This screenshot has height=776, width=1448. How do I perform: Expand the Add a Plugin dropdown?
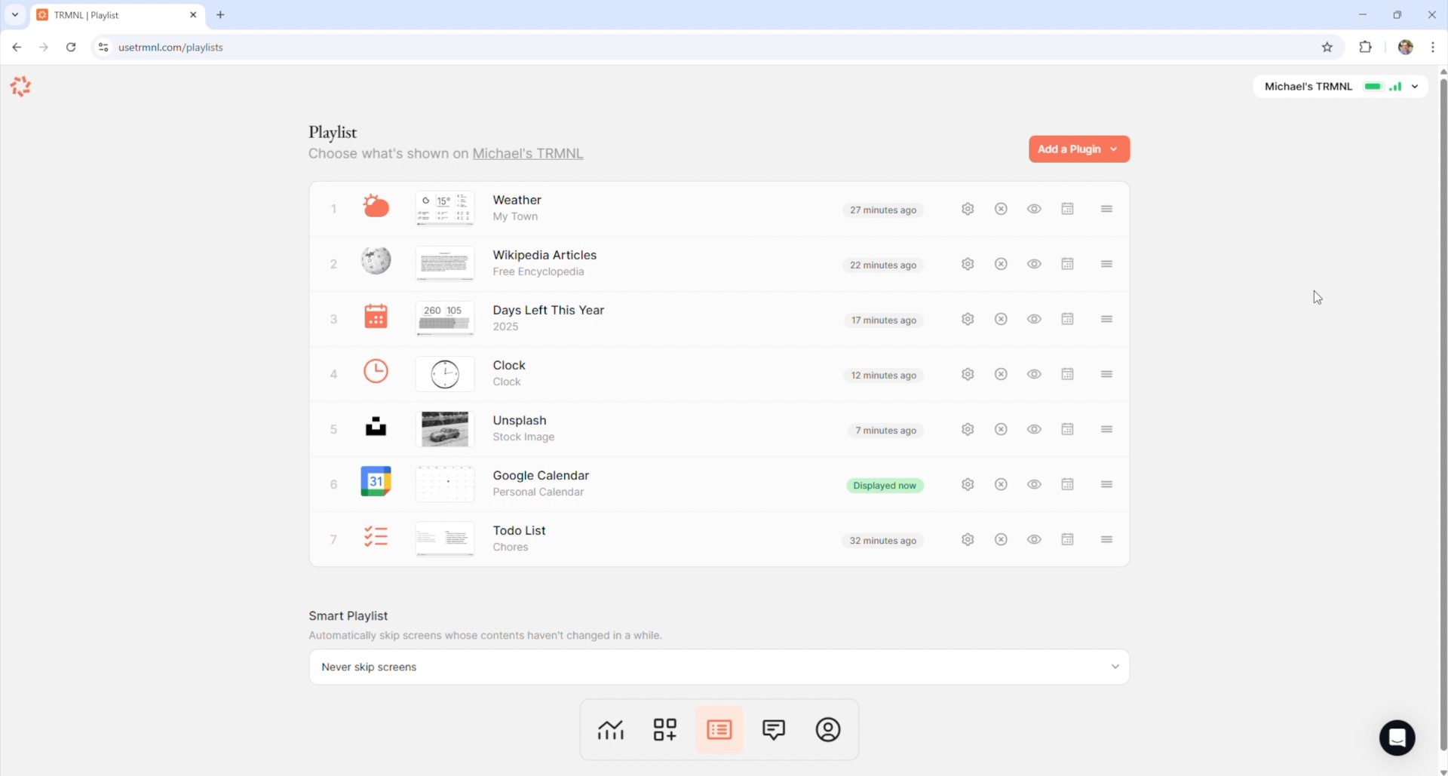point(1078,149)
